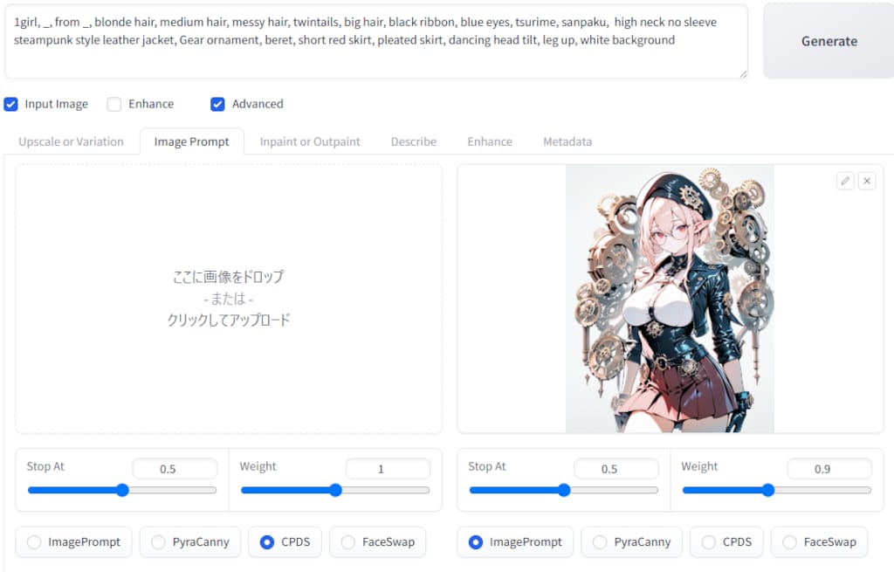Switch to the Describe tab
Screen dimensions: 894x572
point(413,141)
